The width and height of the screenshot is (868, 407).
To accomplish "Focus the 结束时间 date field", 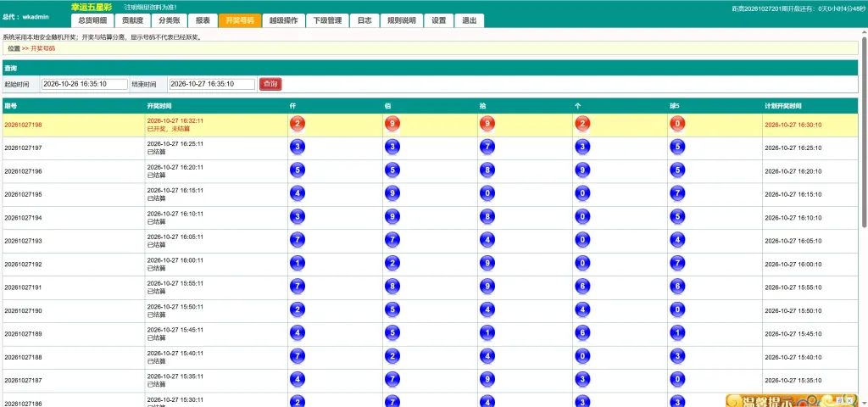I will point(212,84).
